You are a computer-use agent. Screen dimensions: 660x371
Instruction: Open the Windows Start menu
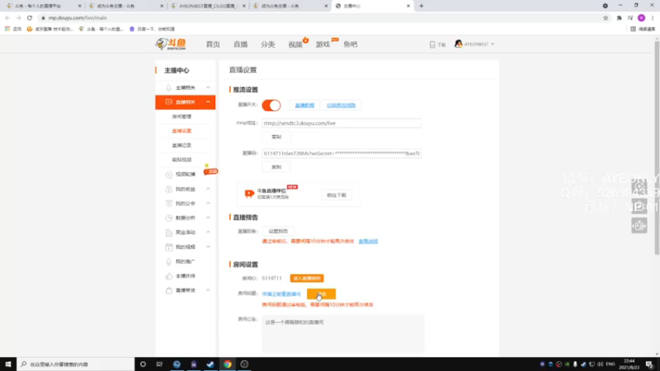8,364
